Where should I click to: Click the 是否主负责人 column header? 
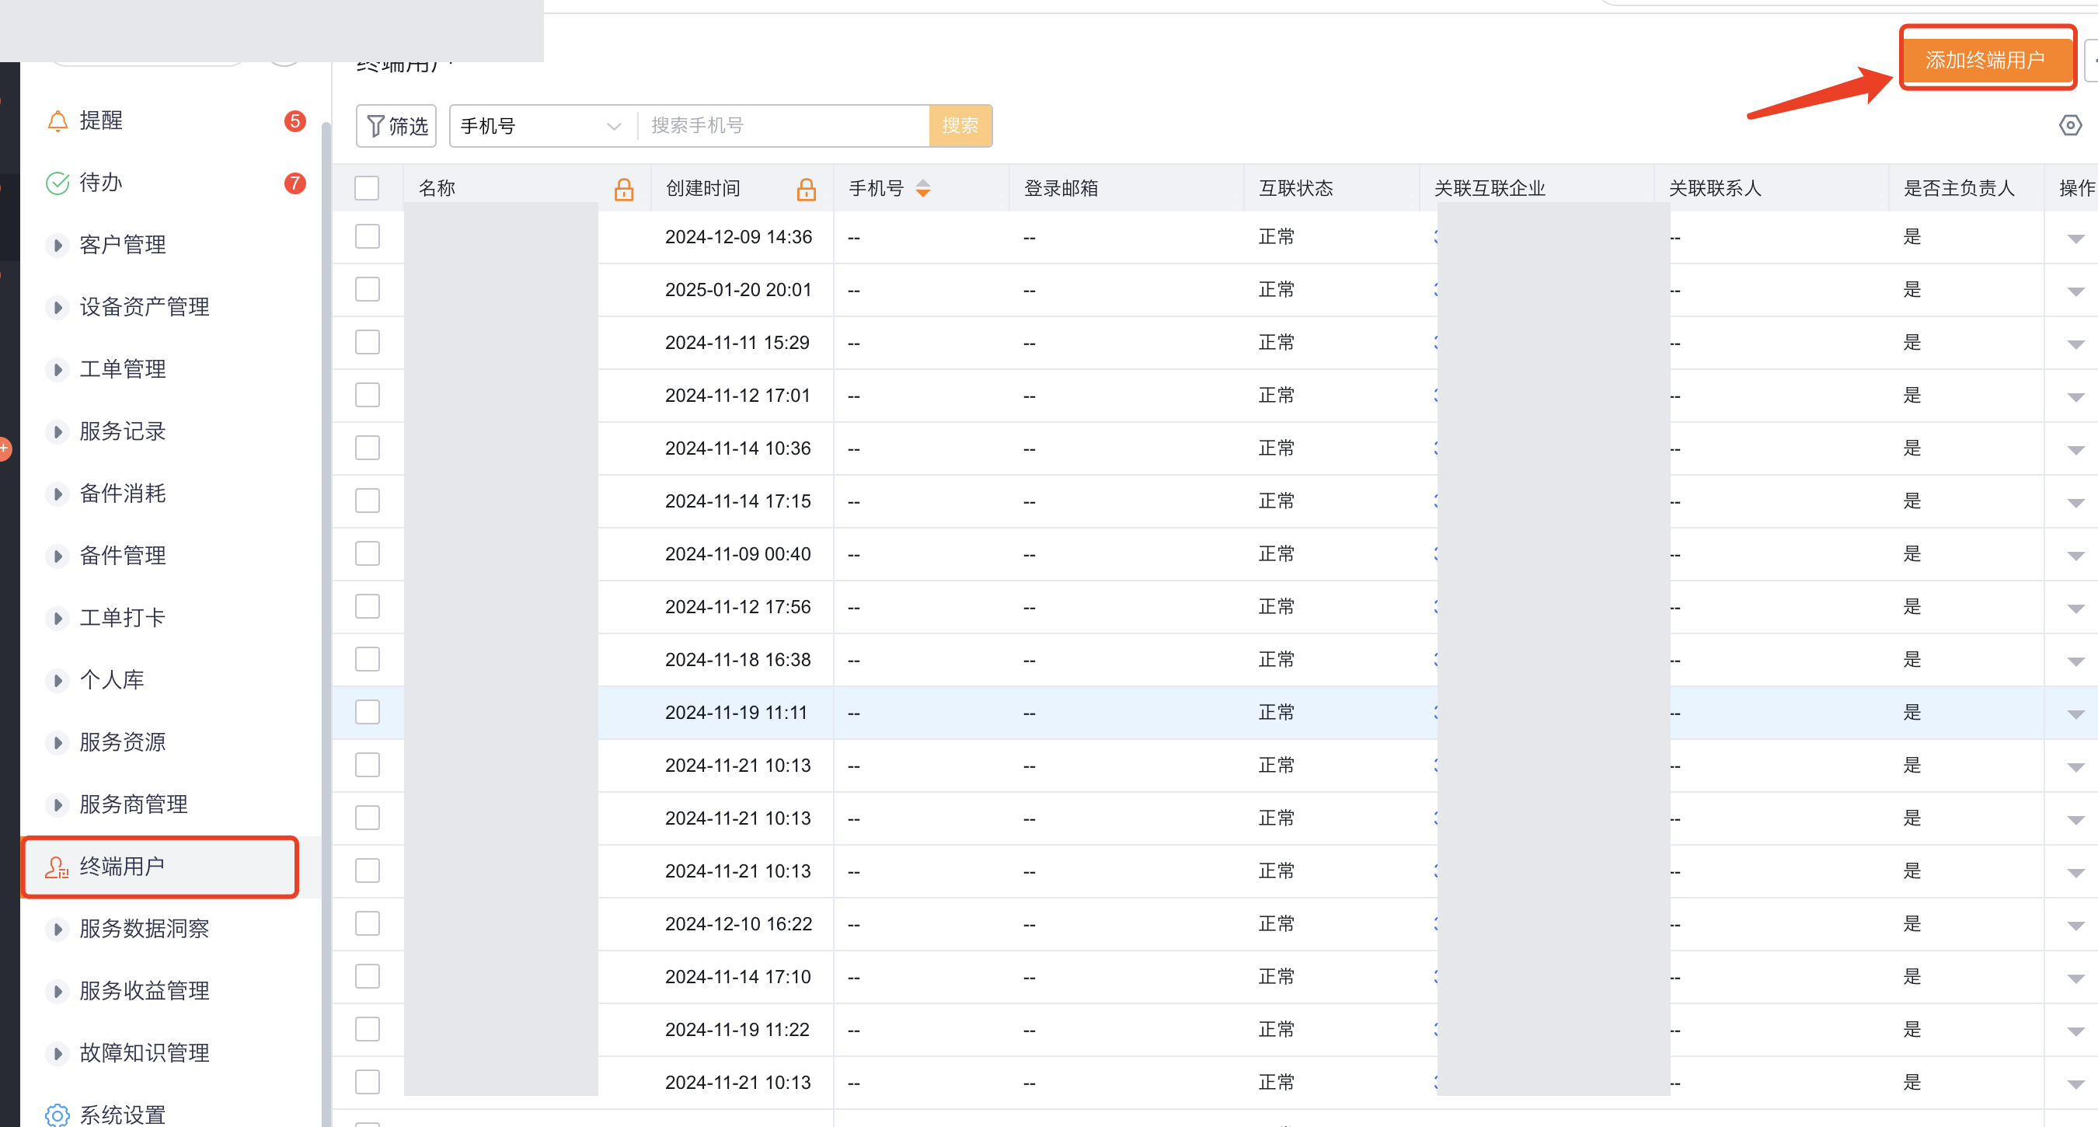(x=1959, y=189)
